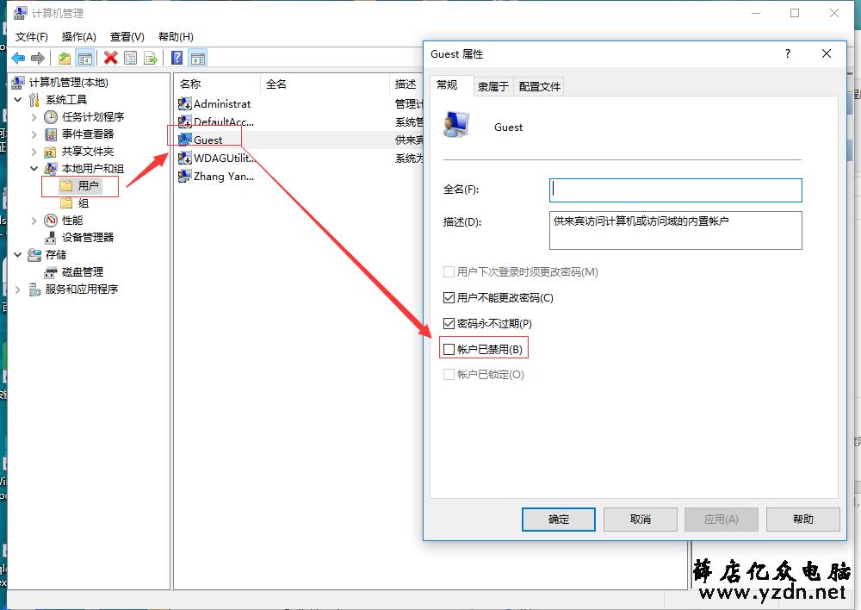Select the DefaultAcc... user icon in list

185,121
